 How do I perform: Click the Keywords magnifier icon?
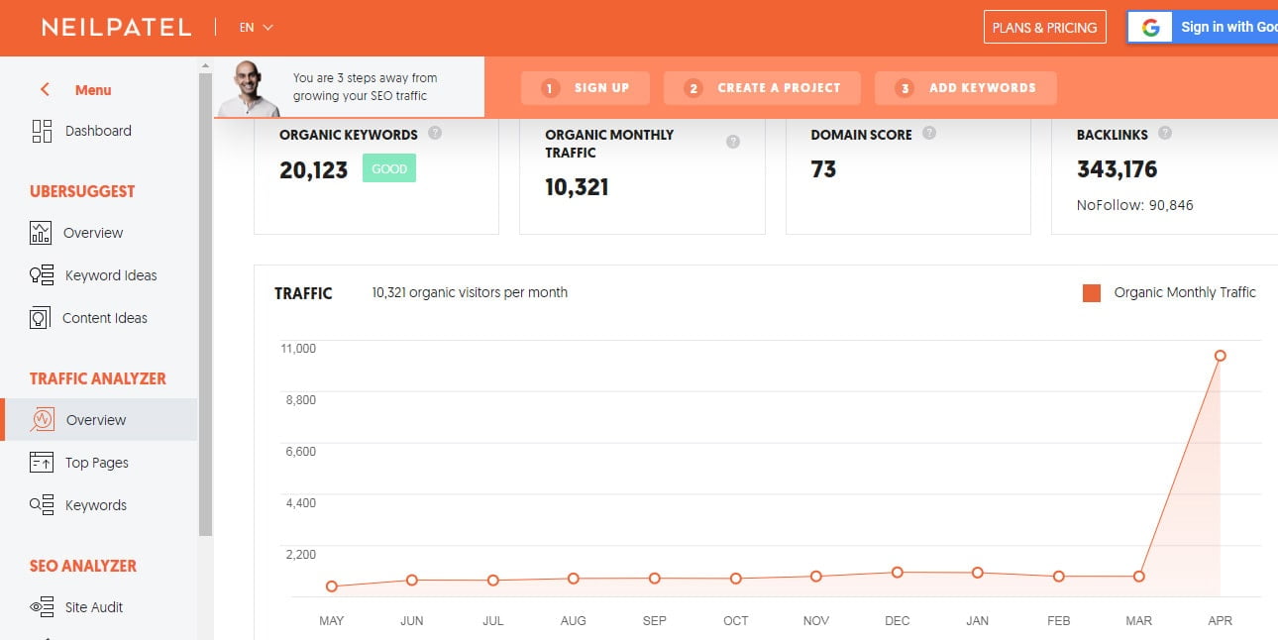point(42,505)
